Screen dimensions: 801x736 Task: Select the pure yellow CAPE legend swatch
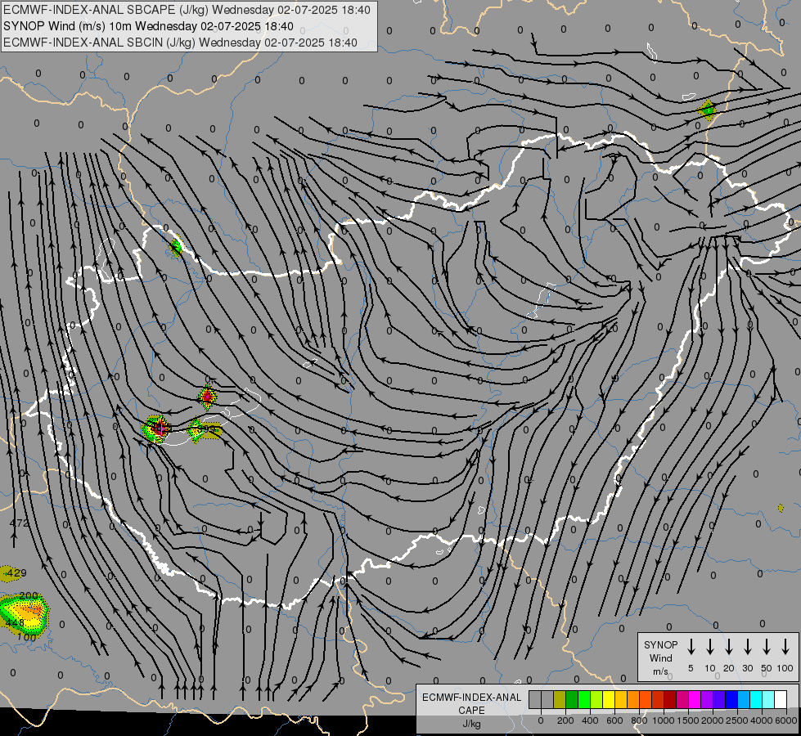(x=609, y=699)
